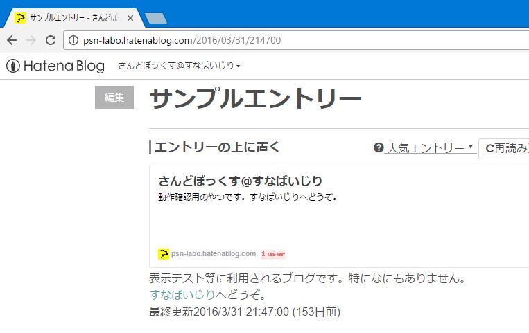Click the エントリーの上に置く heading
529x333 pixels.
click(217, 147)
